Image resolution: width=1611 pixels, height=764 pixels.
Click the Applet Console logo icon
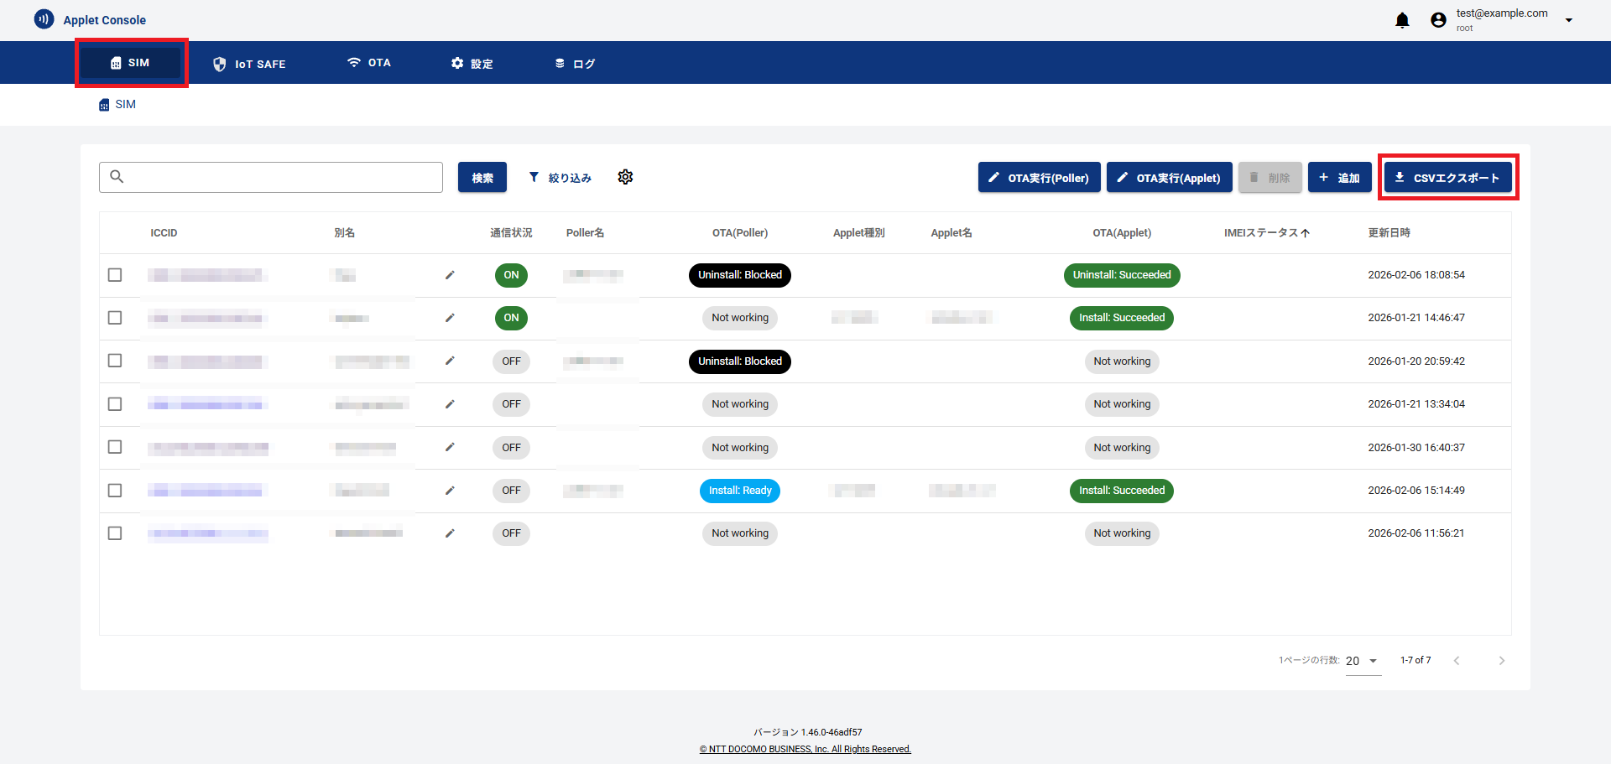(44, 19)
